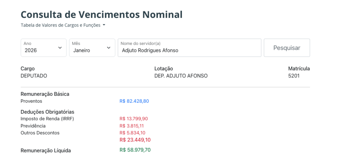Click the green net amount R$ 58.979,70
The image size is (354, 168).
(x=135, y=150)
